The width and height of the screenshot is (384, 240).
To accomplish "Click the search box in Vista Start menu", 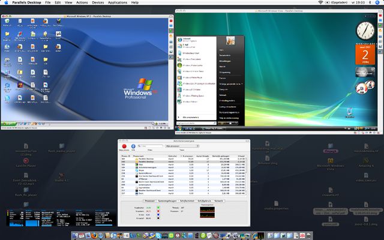I will click(196, 123).
